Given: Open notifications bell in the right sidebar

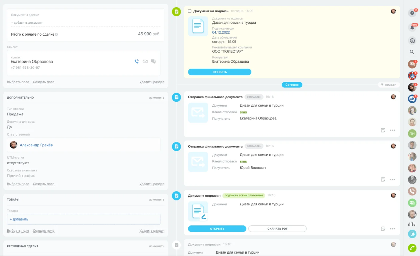Looking at the screenshot, I should 412,27.
